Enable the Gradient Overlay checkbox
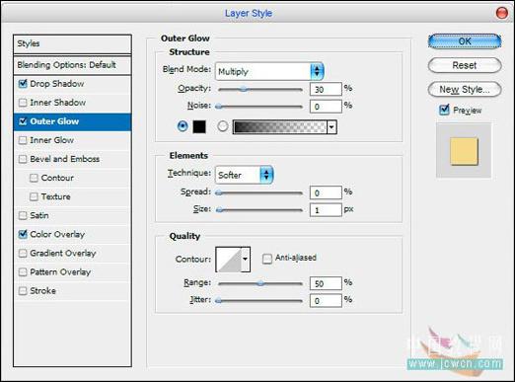Viewport: 515px width, 382px height. coord(23,254)
